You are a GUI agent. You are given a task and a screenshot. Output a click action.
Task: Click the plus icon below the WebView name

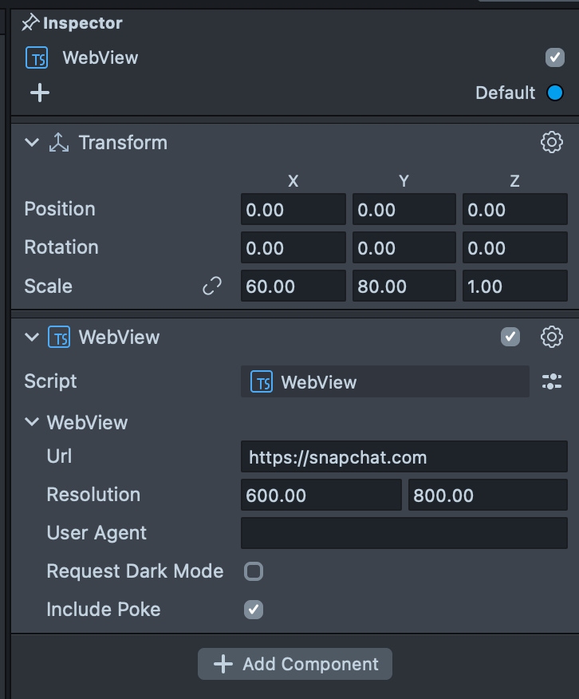click(40, 93)
